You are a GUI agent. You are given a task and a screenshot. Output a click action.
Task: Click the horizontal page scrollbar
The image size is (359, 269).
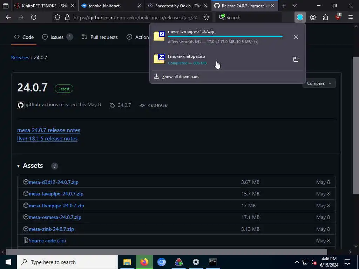[x=167, y=252]
